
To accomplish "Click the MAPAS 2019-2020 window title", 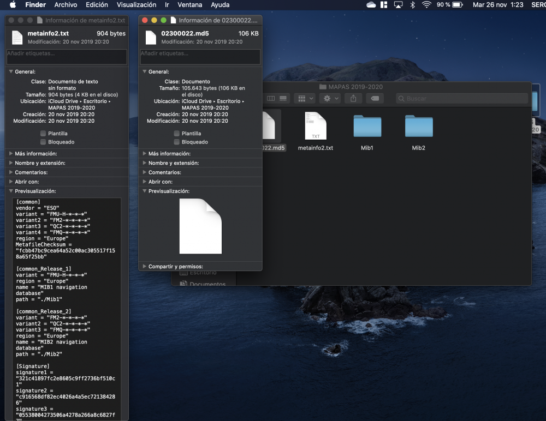I will coord(355,87).
